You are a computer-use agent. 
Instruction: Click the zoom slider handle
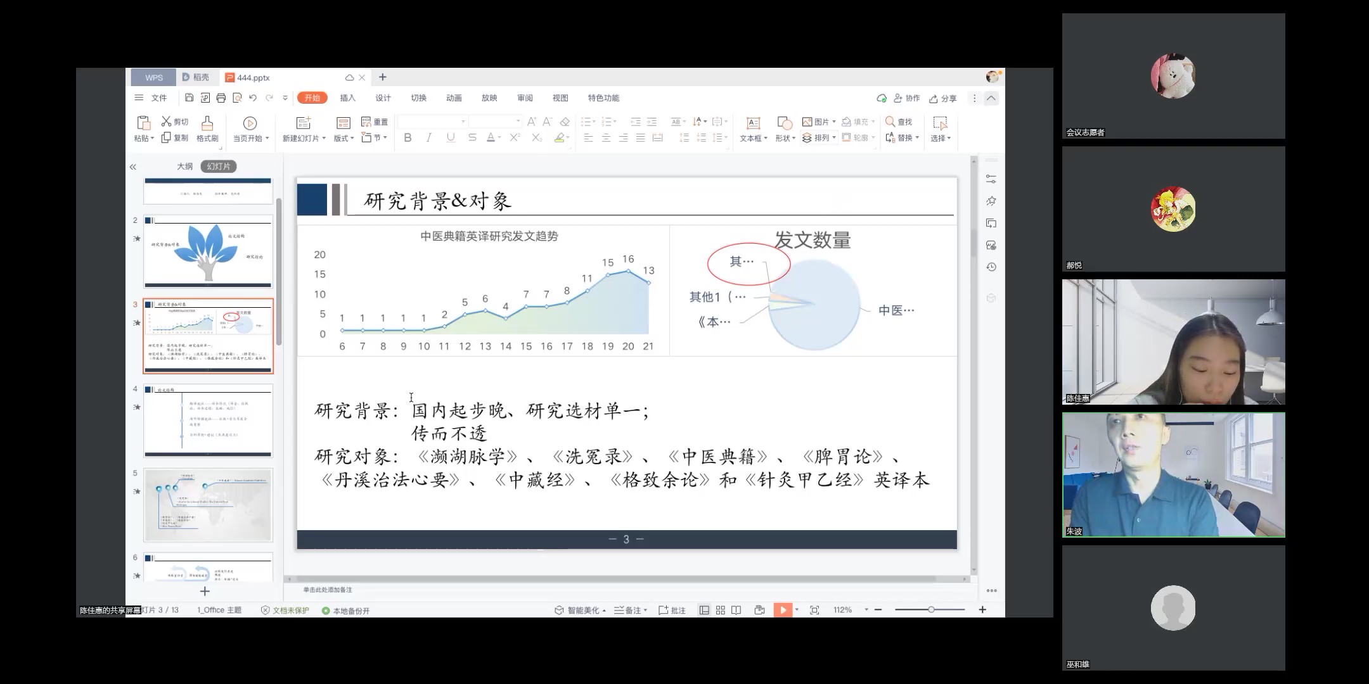(931, 609)
